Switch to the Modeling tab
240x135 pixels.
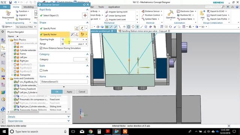coord(28,7)
